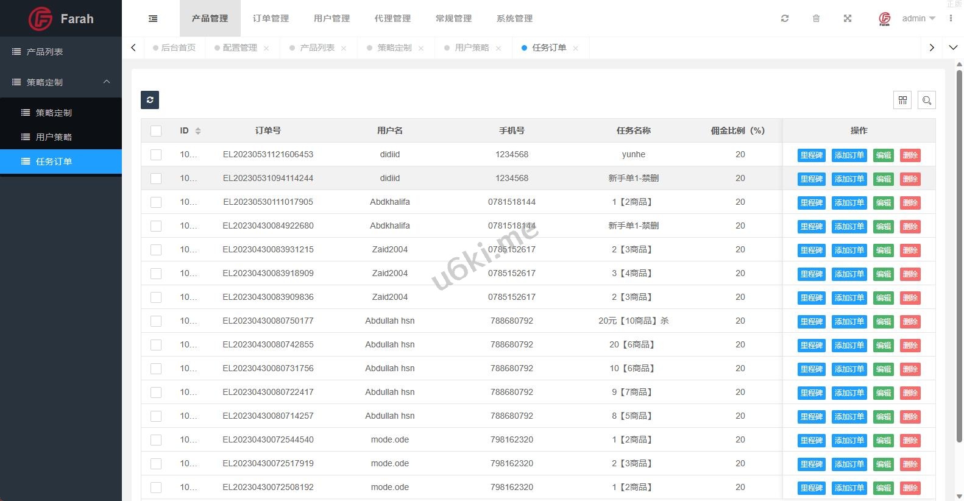Open the 订单管理 top menu
This screenshot has height=501, width=964.
point(271,19)
